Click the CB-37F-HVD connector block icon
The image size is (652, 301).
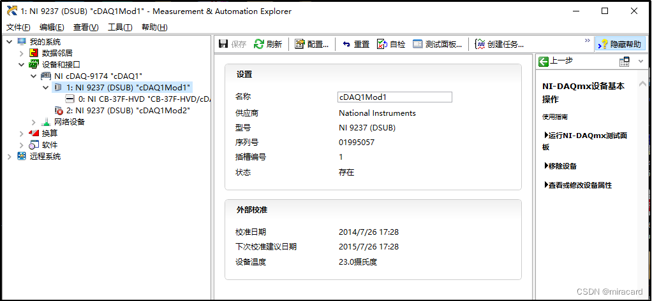[x=70, y=99]
